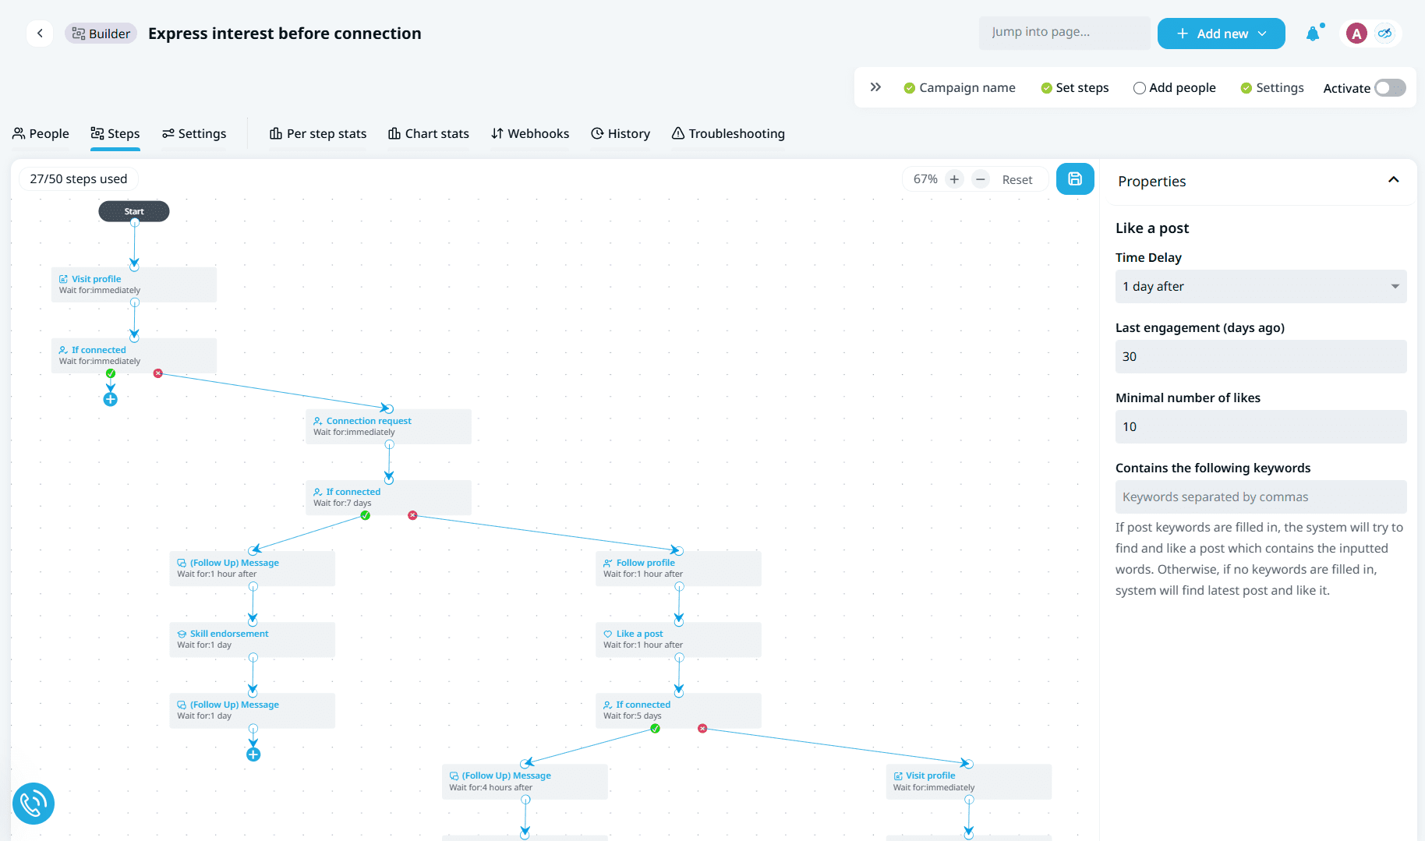Expand the campaign steps bar arrows
Screen dimensions: 1425x841
[875, 87]
